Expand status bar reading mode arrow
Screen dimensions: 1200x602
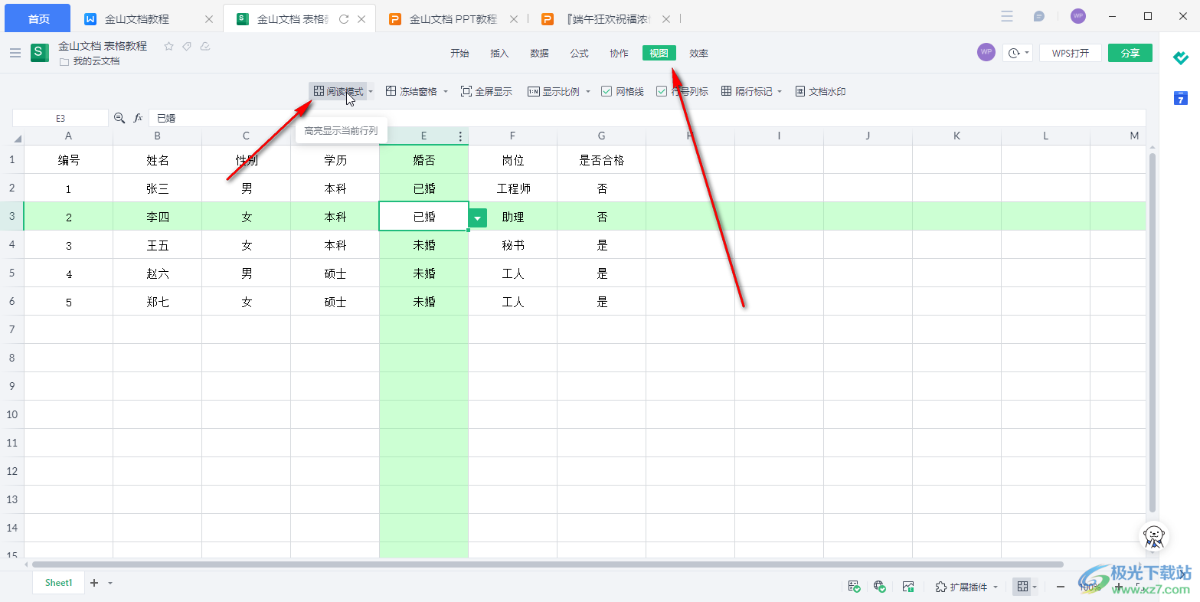pyautogui.click(x=1035, y=587)
